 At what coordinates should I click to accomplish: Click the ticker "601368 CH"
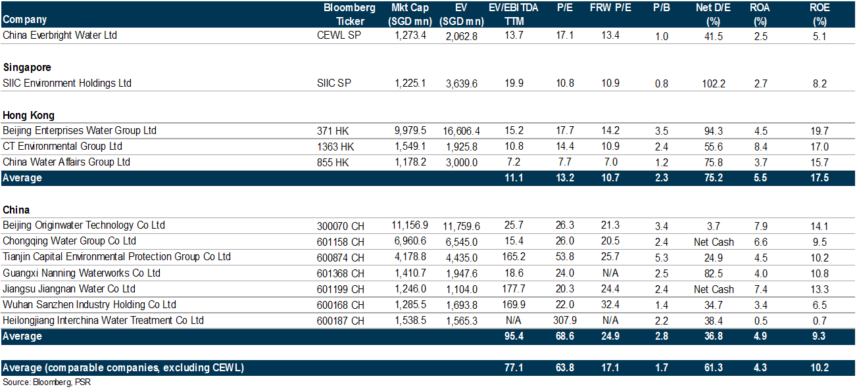(341, 273)
